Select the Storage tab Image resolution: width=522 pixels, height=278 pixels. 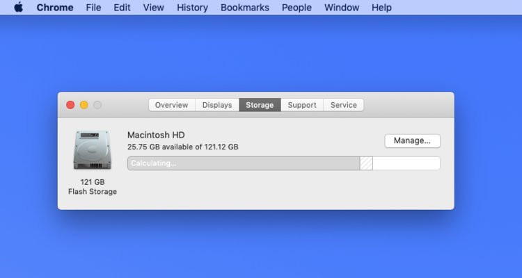click(x=260, y=105)
